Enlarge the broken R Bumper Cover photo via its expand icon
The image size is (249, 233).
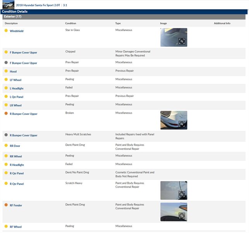point(182,124)
